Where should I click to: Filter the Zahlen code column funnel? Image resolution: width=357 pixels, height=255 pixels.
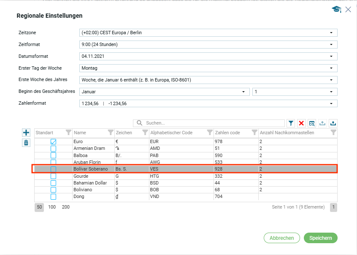(254, 133)
